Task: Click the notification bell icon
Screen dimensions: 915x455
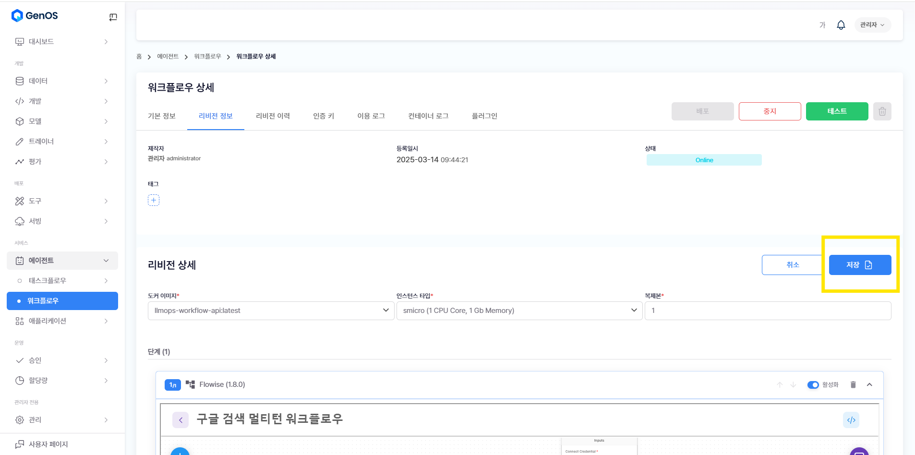Action: (x=841, y=25)
